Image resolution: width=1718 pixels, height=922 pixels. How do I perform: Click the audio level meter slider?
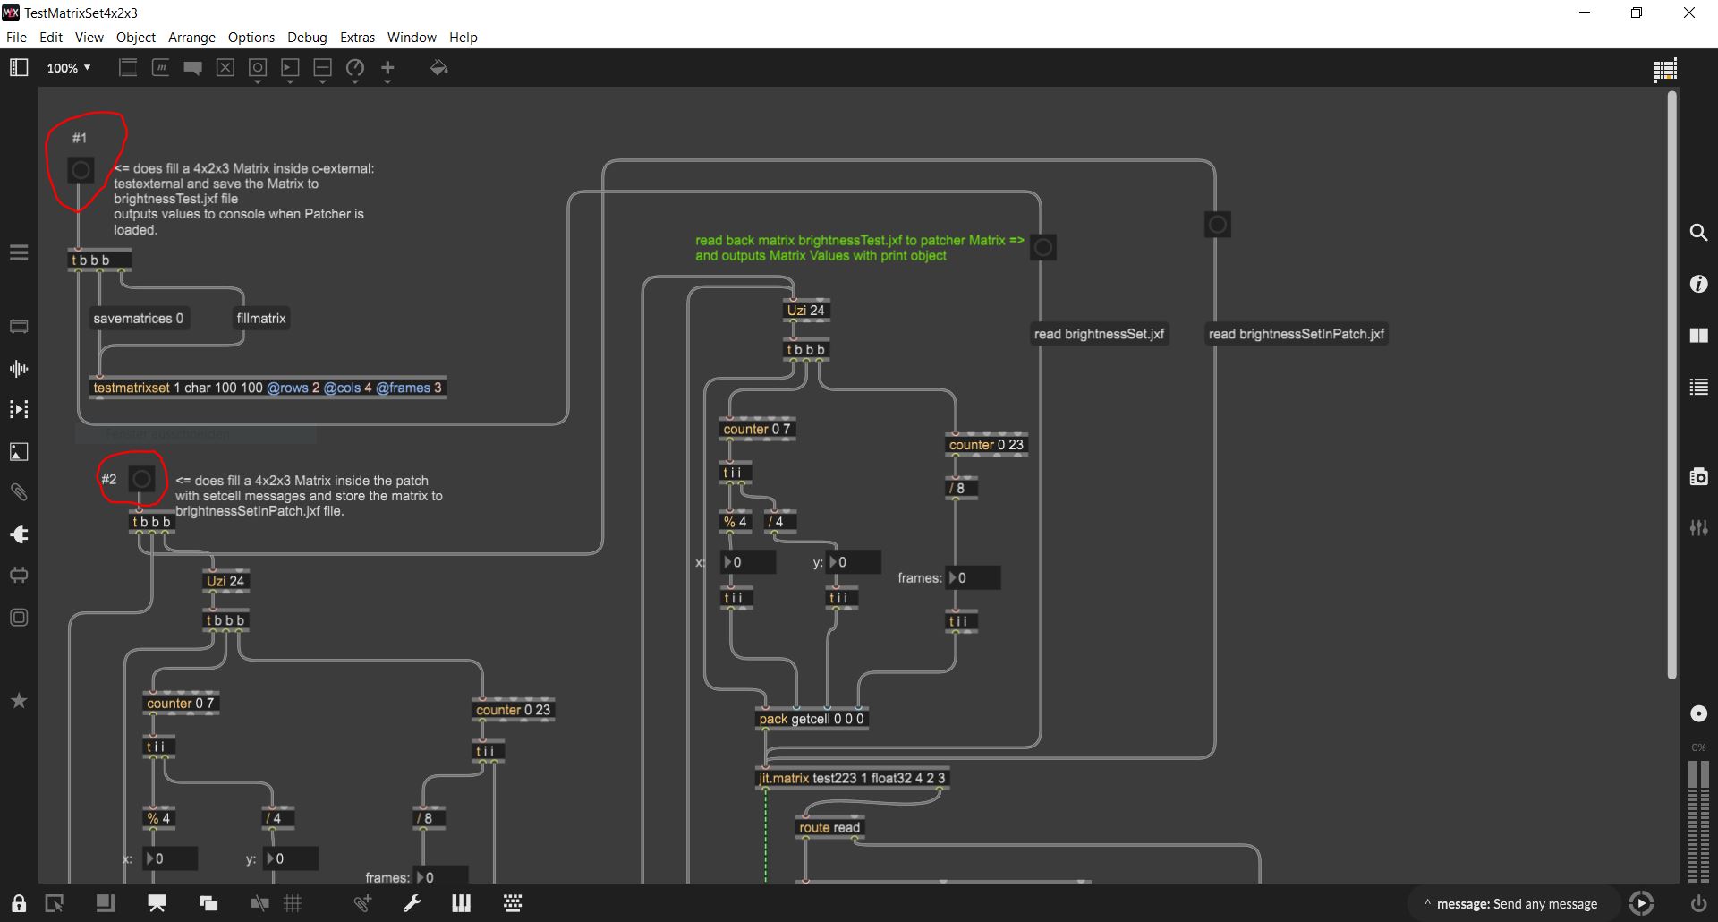tap(1697, 822)
